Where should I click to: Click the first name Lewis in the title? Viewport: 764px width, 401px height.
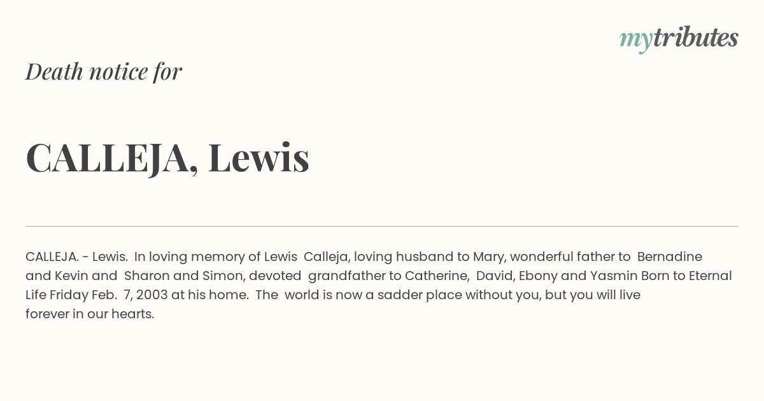tap(258, 157)
